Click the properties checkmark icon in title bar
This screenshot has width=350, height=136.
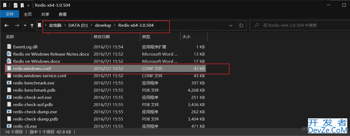[16, 5]
